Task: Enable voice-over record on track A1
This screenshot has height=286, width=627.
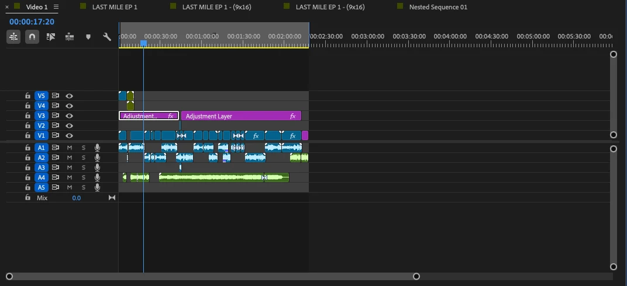Action: pyautogui.click(x=97, y=148)
